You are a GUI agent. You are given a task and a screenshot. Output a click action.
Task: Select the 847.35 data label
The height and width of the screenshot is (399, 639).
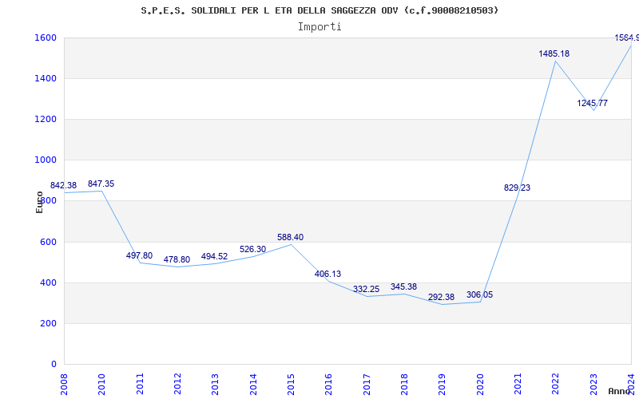(x=101, y=184)
